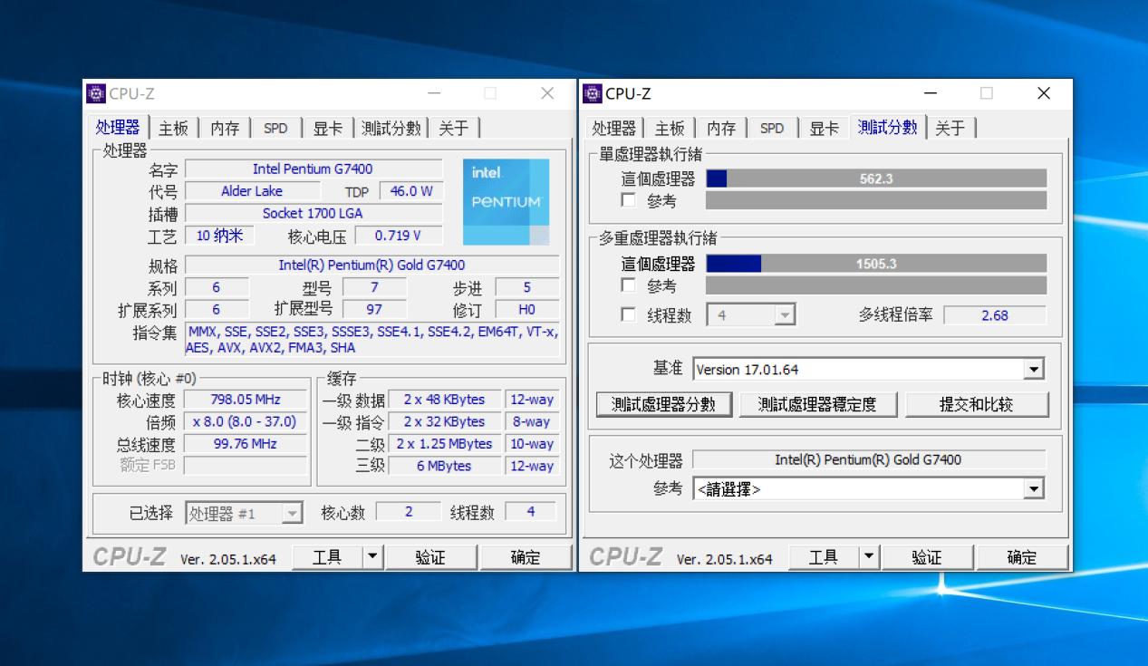Toggle the 线程数 checkbox
The width and height of the screenshot is (1148, 666).
click(629, 314)
